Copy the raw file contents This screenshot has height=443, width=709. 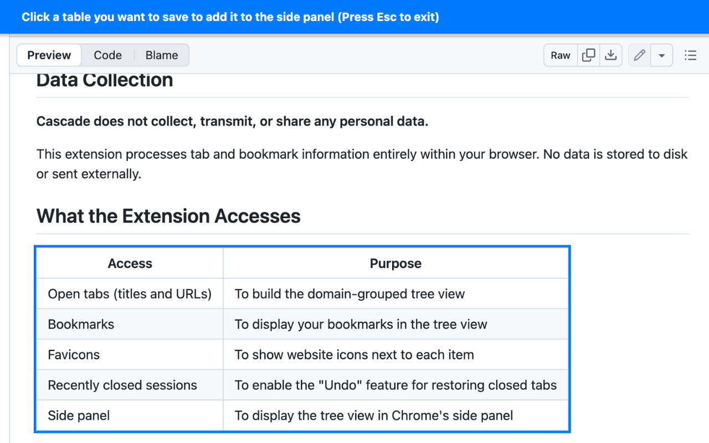tap(589, 55)
